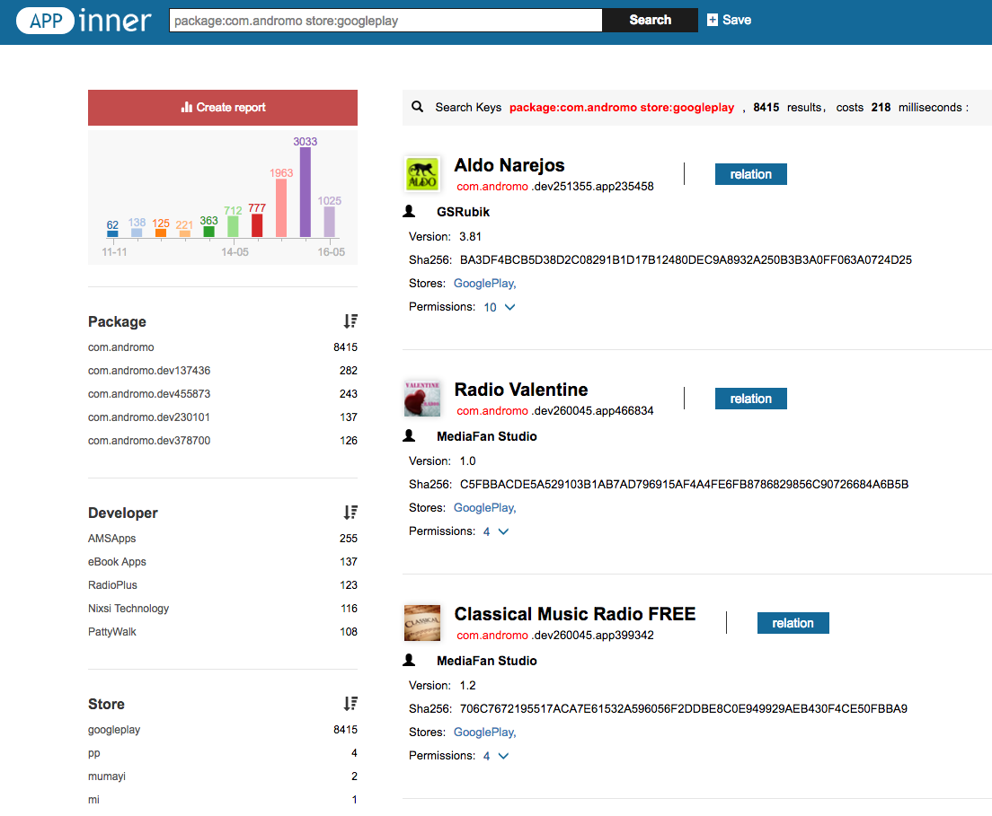Screen dimensions: 992x816
Task: Click the magnifier icon beside Search Keys
Action: click(418, 107)
